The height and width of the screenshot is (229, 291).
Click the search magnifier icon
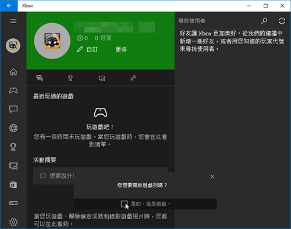click(x=264, y=21)
